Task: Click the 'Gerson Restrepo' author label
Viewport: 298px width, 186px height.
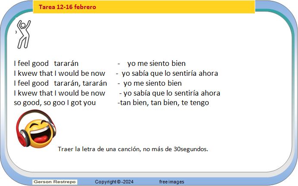Action: (x=55, y=182)
